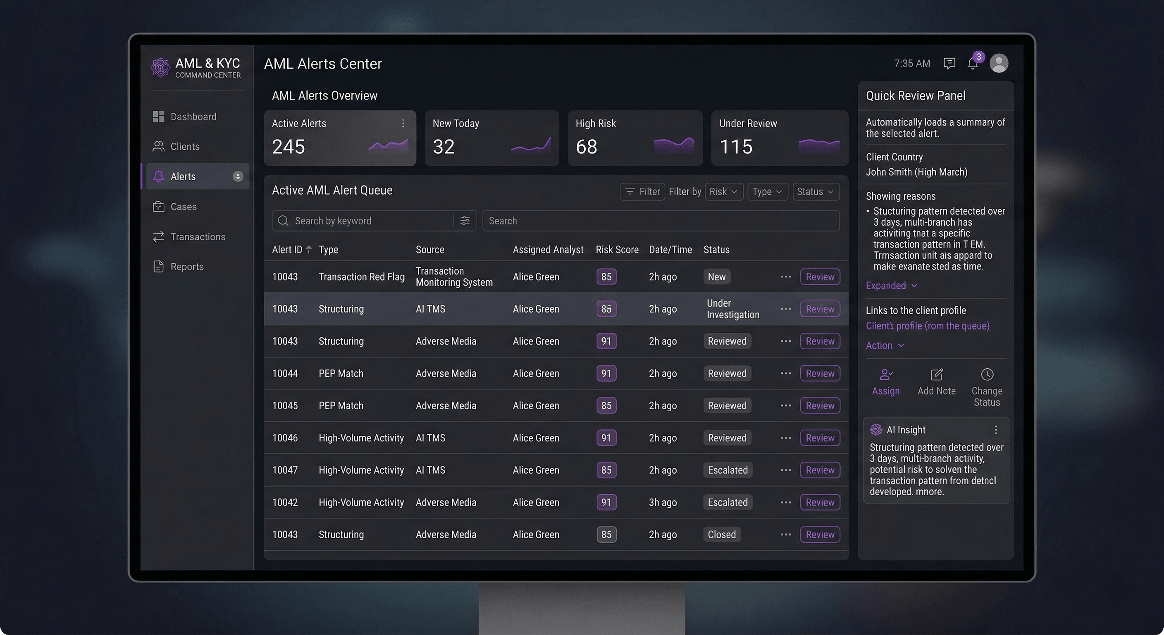Toggle the Alert ID sort order arrow
Viewport: 1164px width, 635px height.
coord(309,249)
